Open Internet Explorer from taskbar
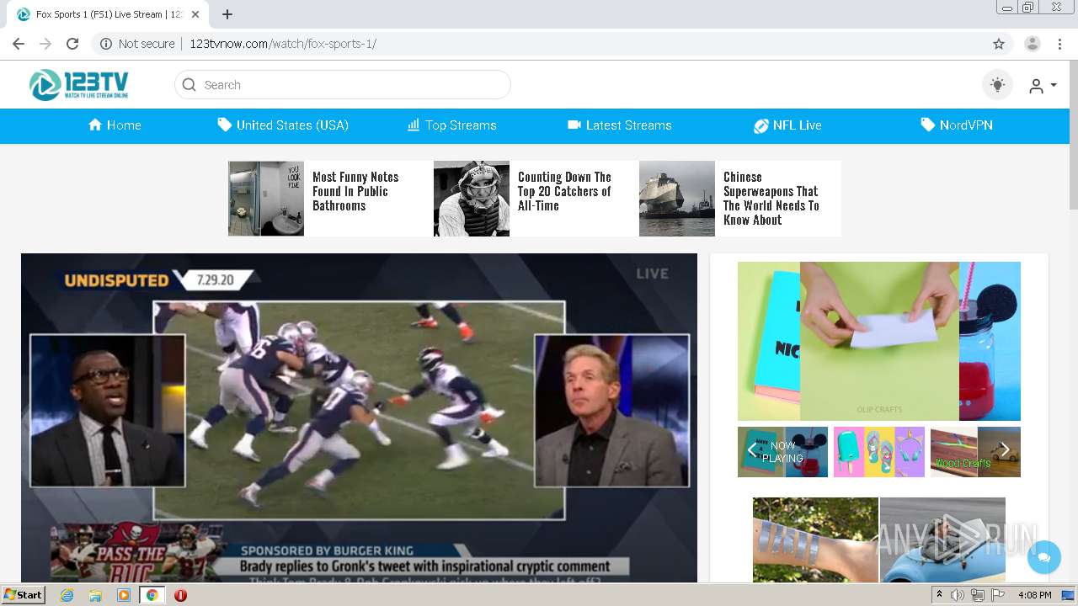Image resolution: width=1078 pixels, height=606 pixels. [67, 595]
